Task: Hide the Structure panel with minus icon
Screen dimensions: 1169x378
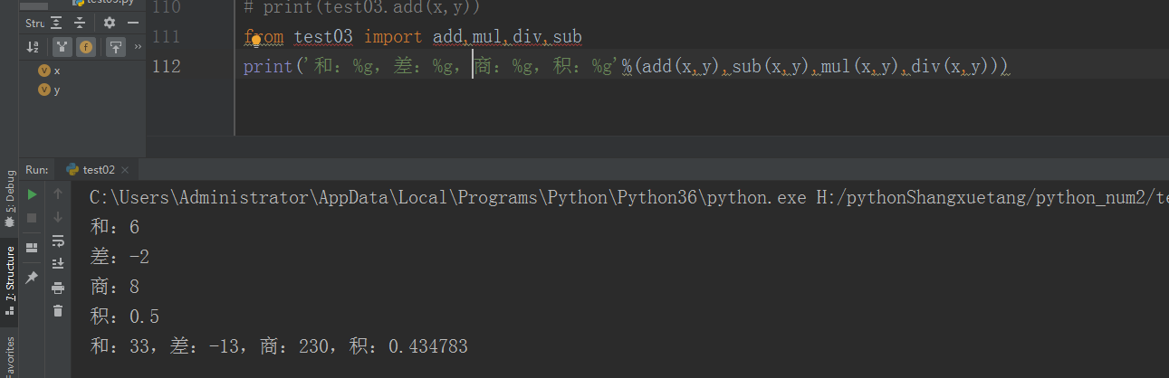Action: click(131, 23)
